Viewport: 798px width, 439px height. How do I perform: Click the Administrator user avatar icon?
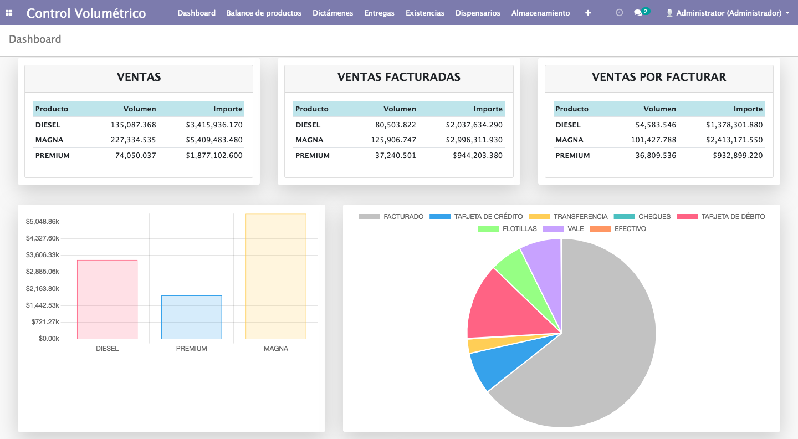(669, 13)
